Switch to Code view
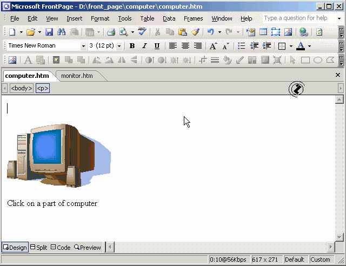This screenshot has width=346, height=266. pos(61,248)
